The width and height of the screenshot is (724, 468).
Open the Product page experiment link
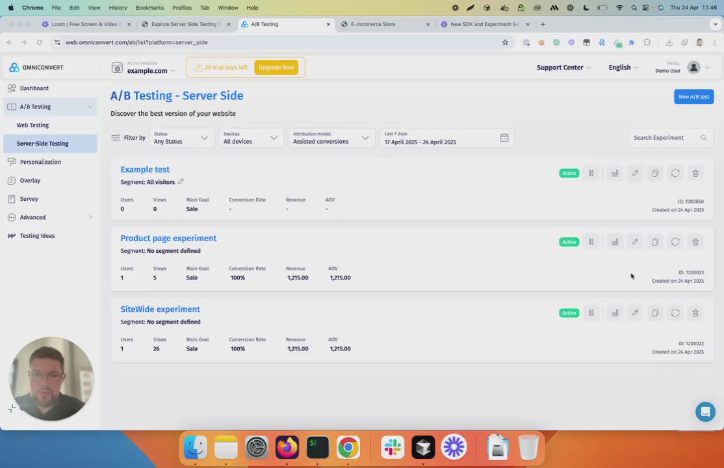(x=168, y=239)
